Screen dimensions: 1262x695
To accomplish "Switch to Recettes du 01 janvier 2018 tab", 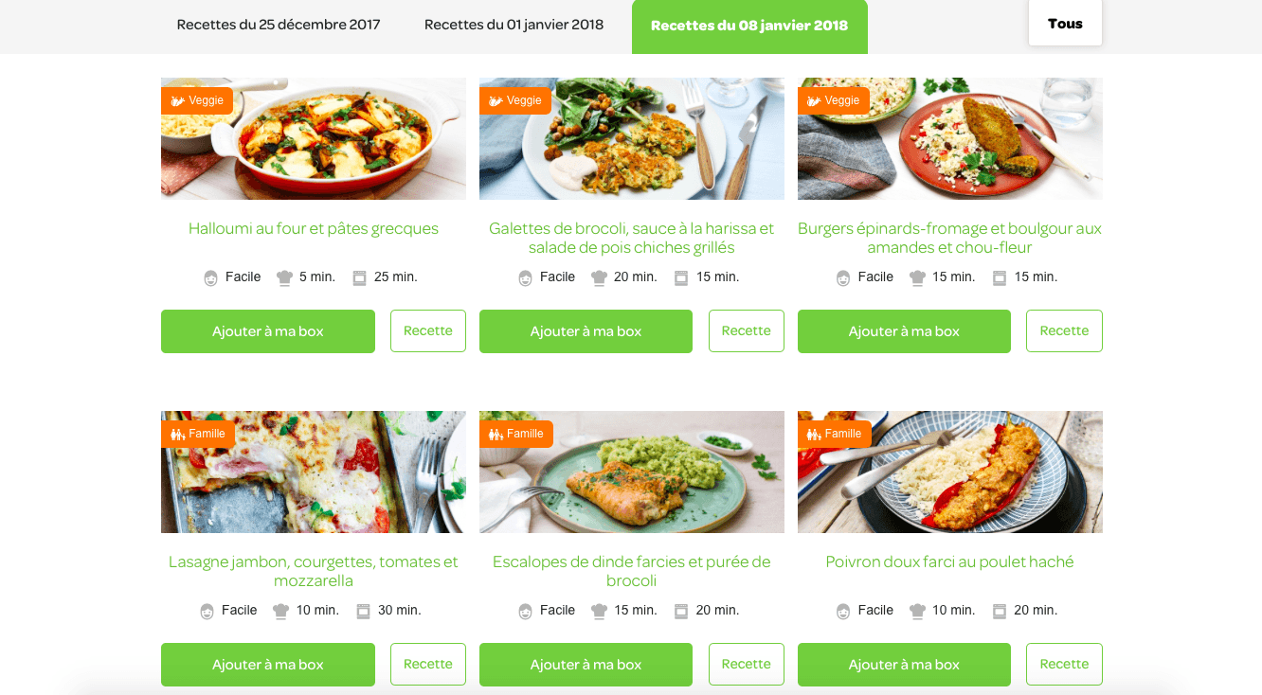I will [514, 26].
